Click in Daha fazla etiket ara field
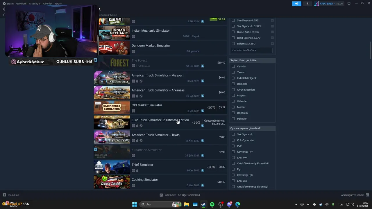Screen dimensions: 372x209 tap(252, 50)
